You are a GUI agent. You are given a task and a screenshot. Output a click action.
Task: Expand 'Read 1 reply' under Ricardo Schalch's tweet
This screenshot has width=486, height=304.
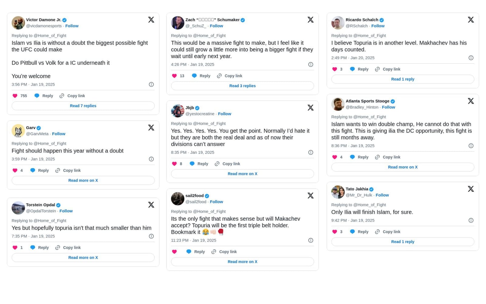click(x=402, y=79)
